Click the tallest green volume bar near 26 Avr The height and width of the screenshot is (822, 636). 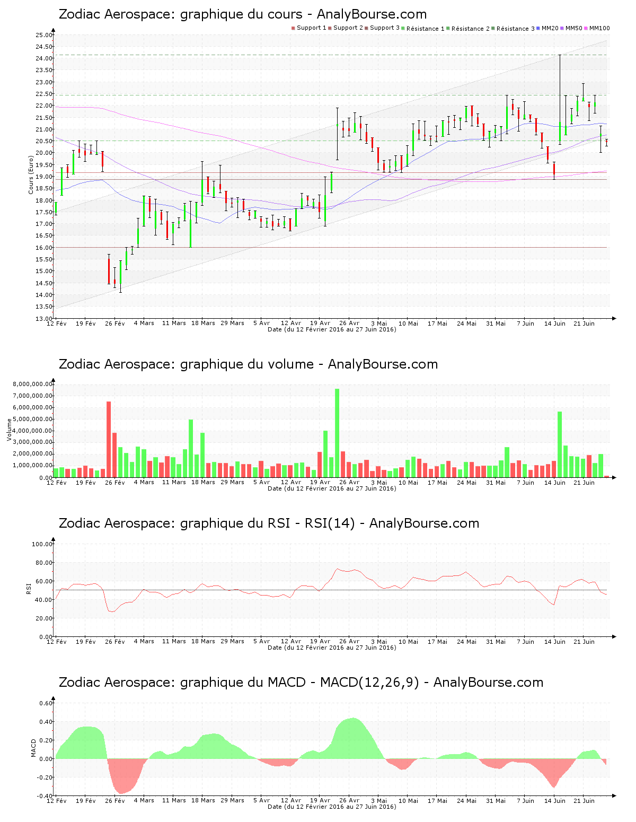pyautogui.click(x=337, y=433)
